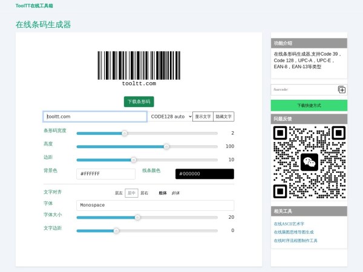Image resolution: width=363 pixels, height=272 pixels.
Task: Open the 在线ASCII艺术字 related tool link
Action: point(289,224)
